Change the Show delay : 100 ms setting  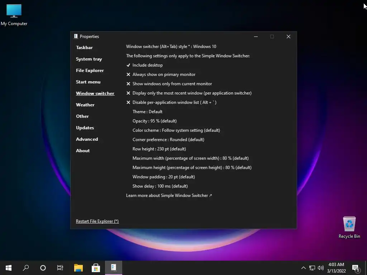160,186
